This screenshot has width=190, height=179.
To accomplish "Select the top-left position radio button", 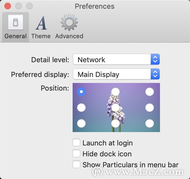I will pyautogui.click(x=81, y=92).
